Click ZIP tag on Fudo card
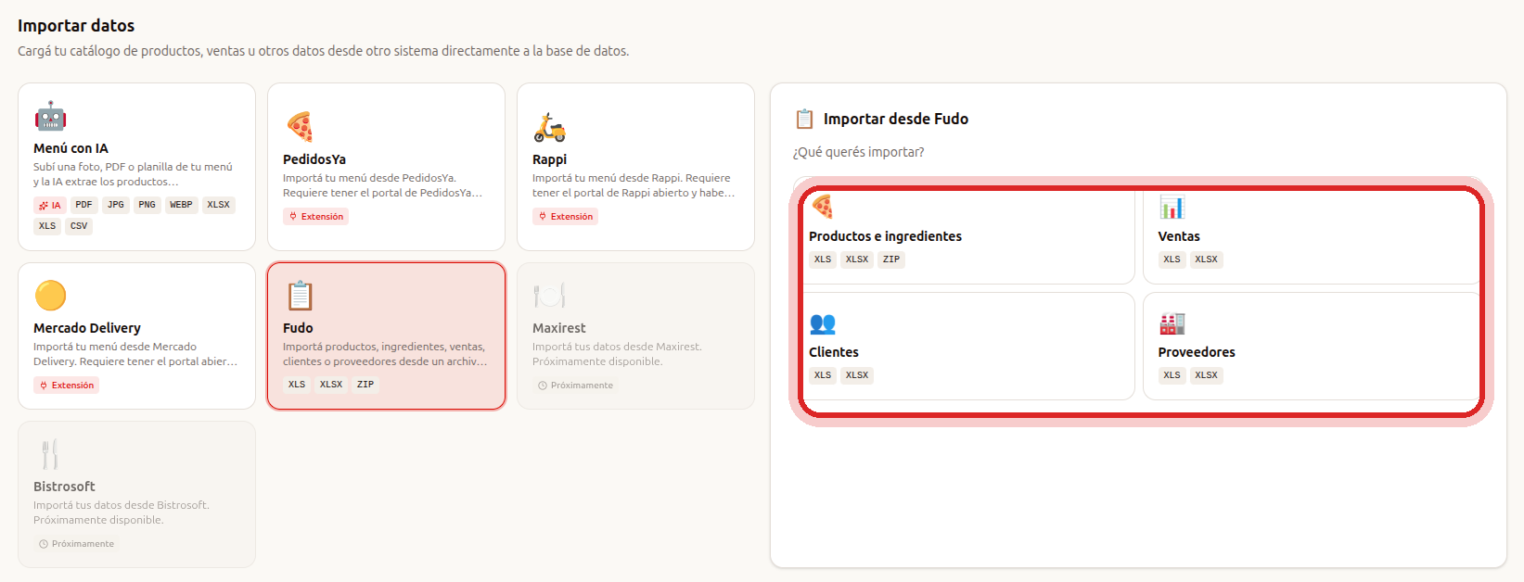 pyautogui.click(x=365, y=385)
